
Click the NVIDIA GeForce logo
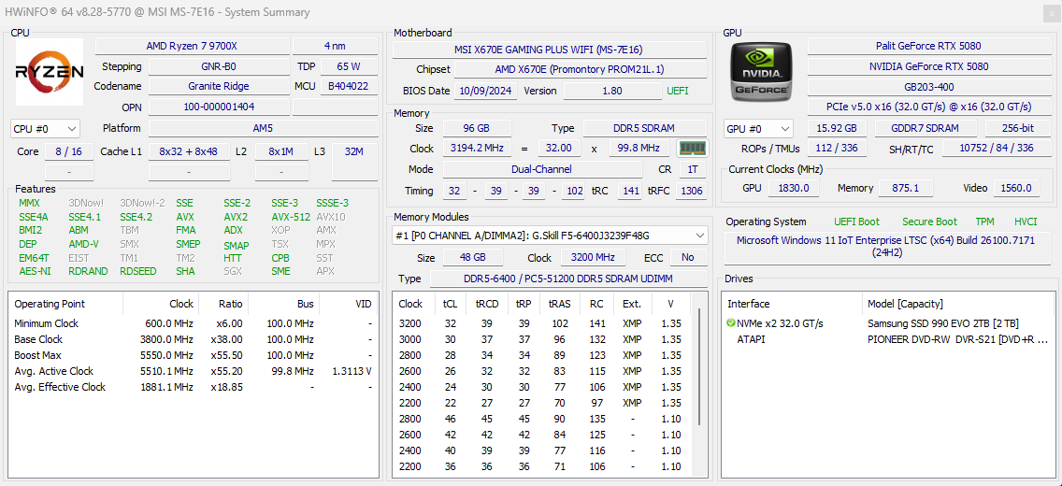(x=761, y=72)
